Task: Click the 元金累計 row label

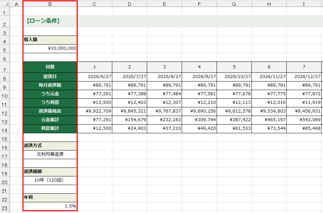Action: (x=50, y=120)
